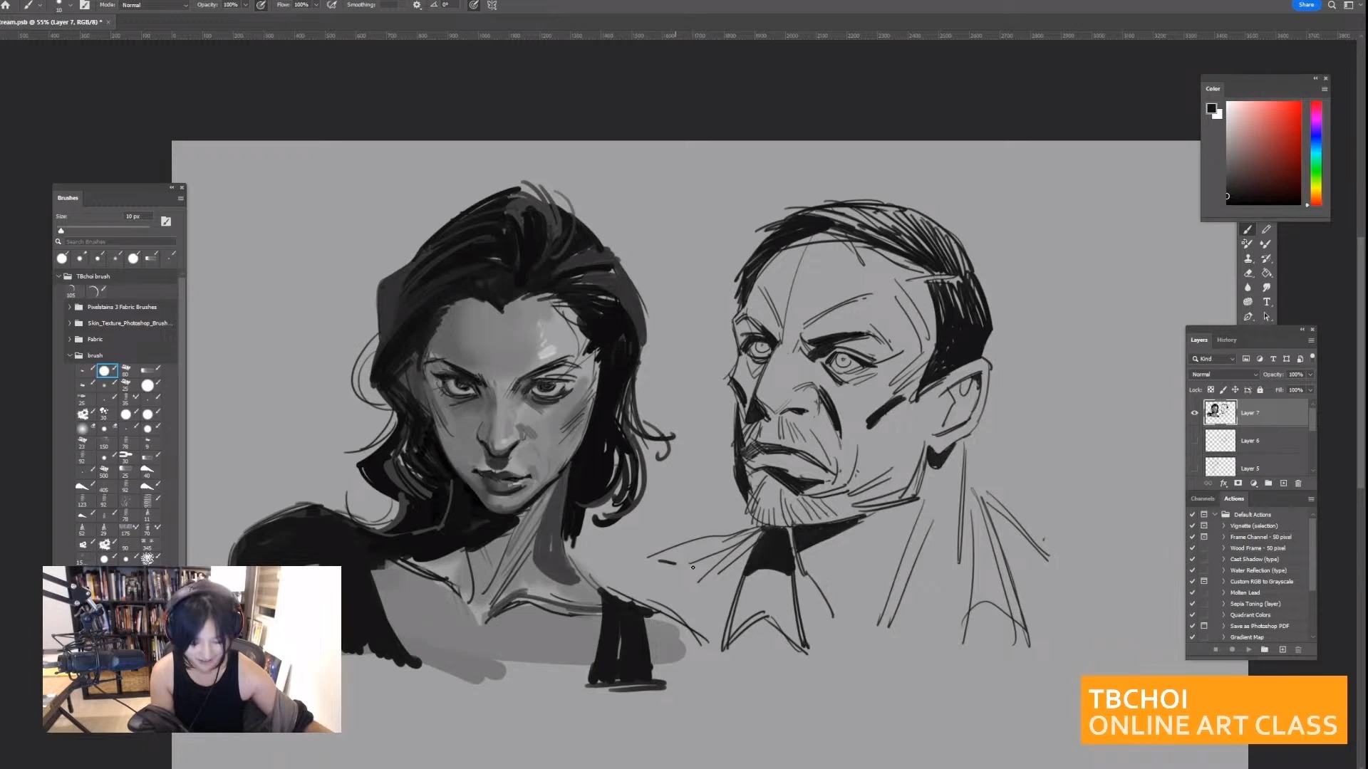The width and height of the screenshot is (1368, 769).
Task: Add layer style fx in Layers panel
Action: (1223, 483)
